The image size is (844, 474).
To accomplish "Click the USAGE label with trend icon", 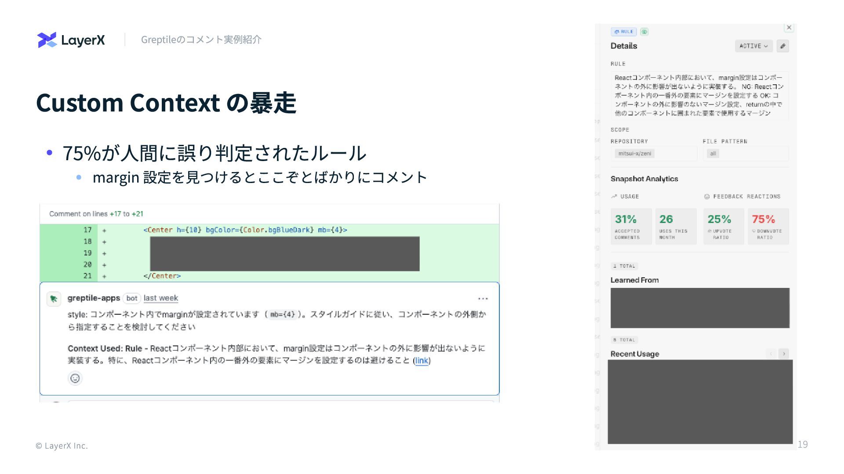I will point(625,197).
